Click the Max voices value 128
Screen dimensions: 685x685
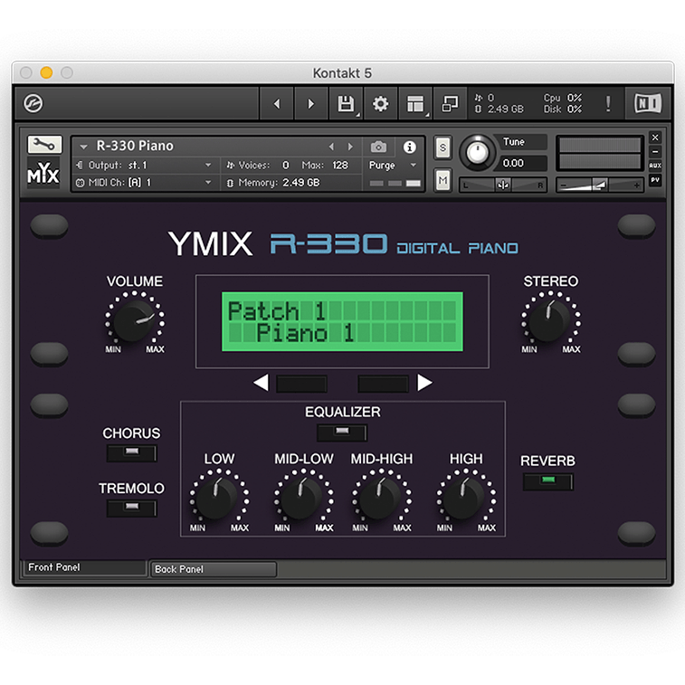(x=340, y=165)
